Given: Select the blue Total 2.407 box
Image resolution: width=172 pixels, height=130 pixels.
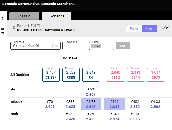Looking at the screenshot, I should coord(51,75).
